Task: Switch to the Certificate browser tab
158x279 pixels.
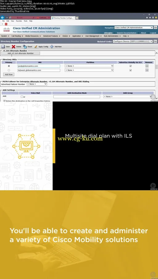Action: click(x=44, y=18)
